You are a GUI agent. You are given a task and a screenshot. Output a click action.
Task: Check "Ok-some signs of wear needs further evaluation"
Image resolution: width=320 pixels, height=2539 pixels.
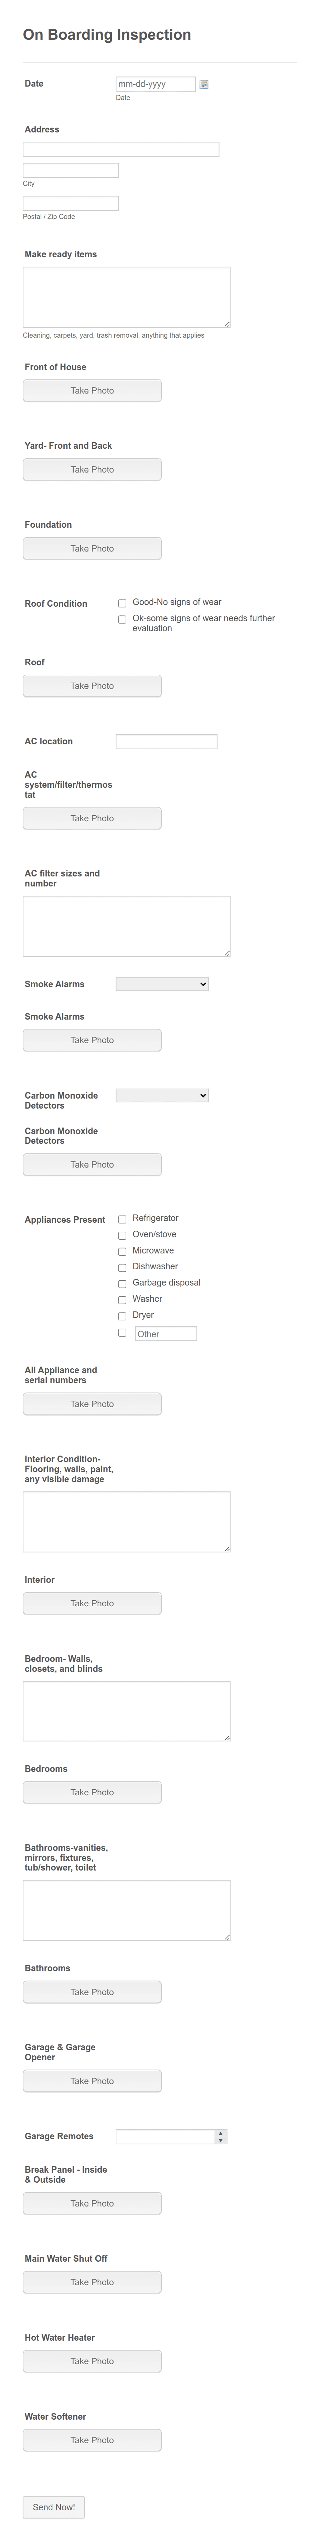coord(122,620)
